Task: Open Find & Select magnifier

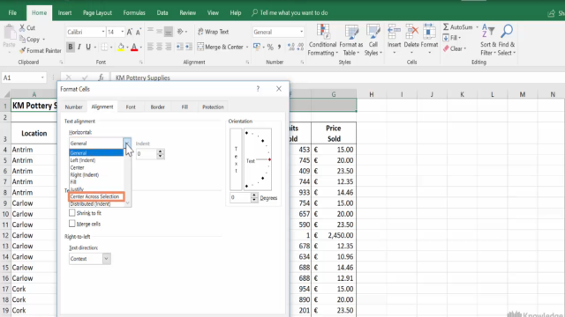Action: (x=507, y=40)
